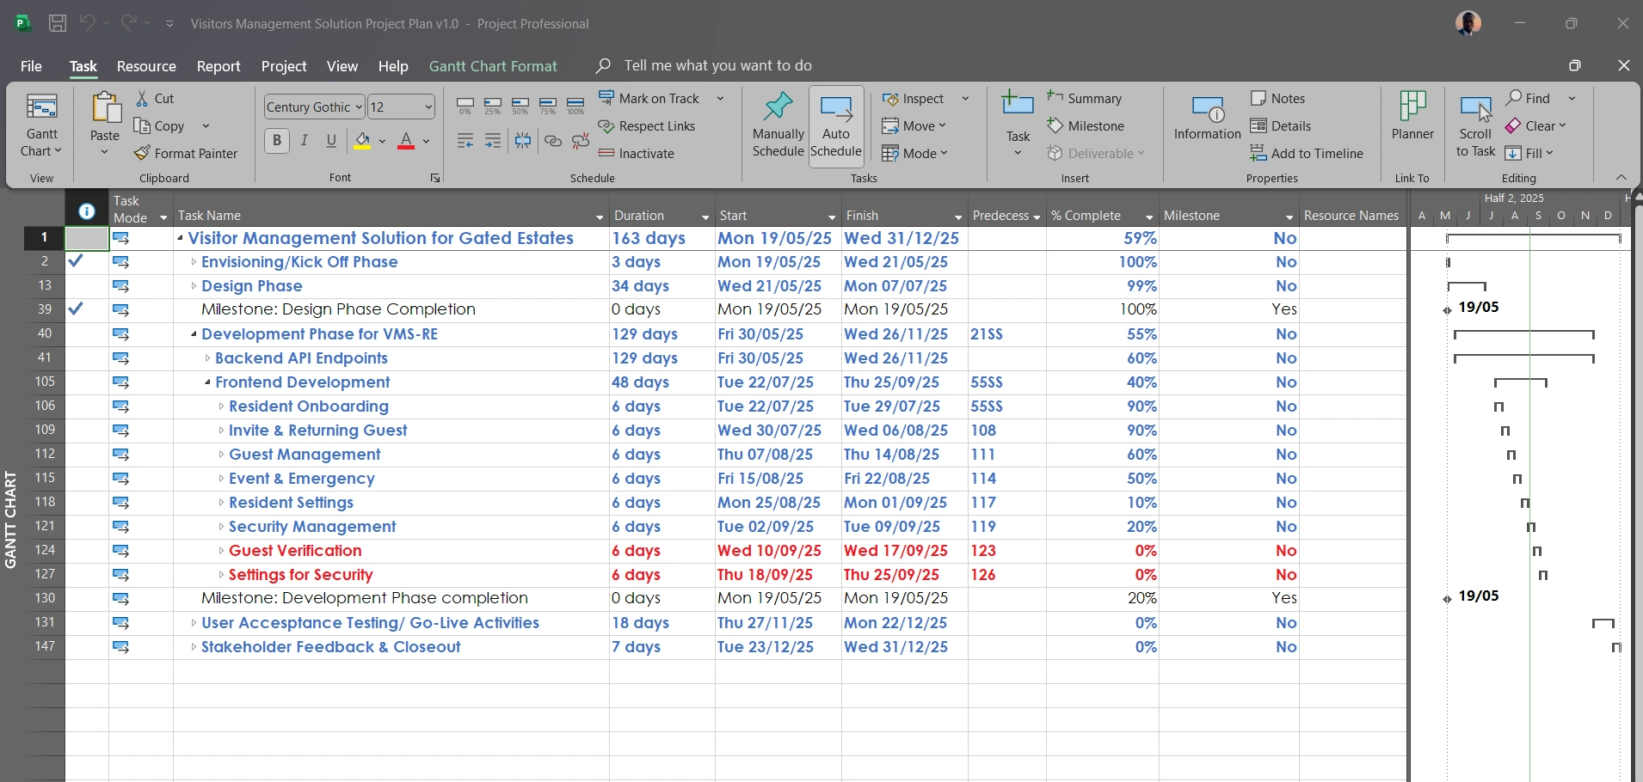Open the font color red swatch
The width and height of the screenshot is (1643, 782).
(407, 141)
